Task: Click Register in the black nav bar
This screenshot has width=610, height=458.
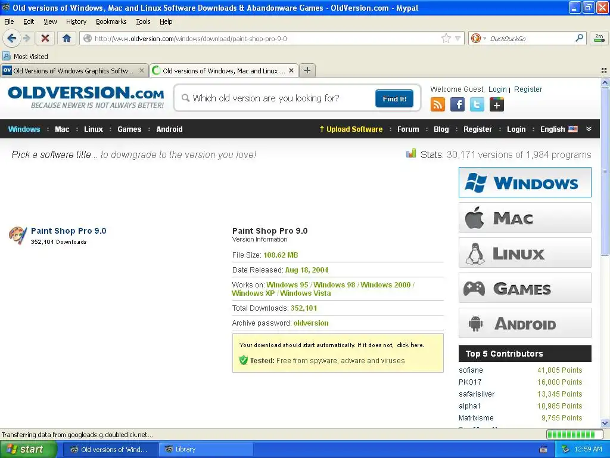Action: (x=477, y=129)
